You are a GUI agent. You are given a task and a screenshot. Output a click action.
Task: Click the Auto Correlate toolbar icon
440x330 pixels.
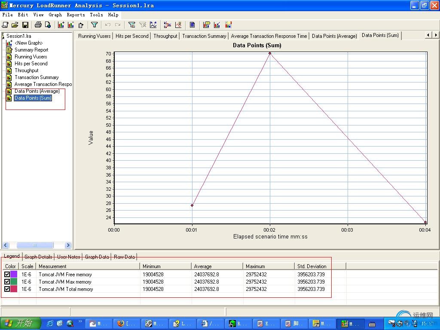178,25
